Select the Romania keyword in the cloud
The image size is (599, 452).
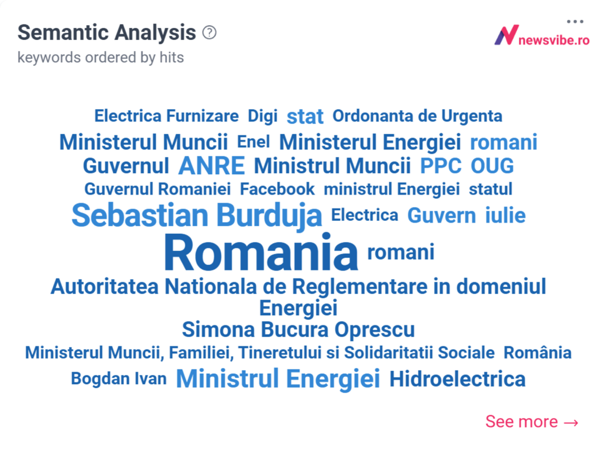pyautogui.click(x=261, y=253)
